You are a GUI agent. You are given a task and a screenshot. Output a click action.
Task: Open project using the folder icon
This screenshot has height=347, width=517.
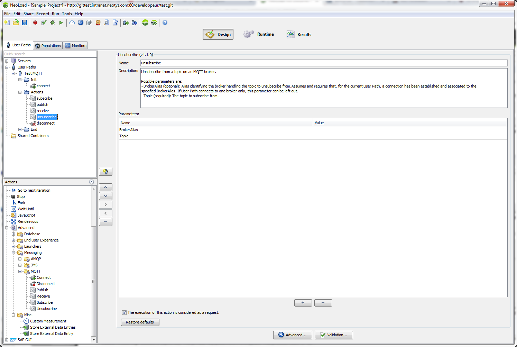(x=16, y=23)
